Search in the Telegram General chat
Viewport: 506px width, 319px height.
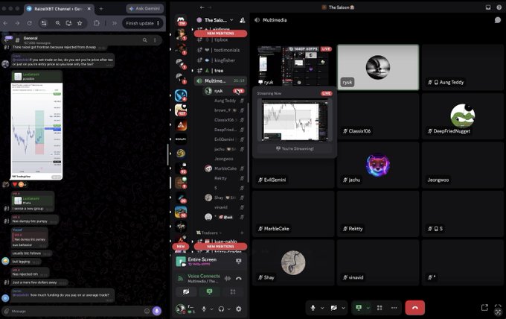145,40
